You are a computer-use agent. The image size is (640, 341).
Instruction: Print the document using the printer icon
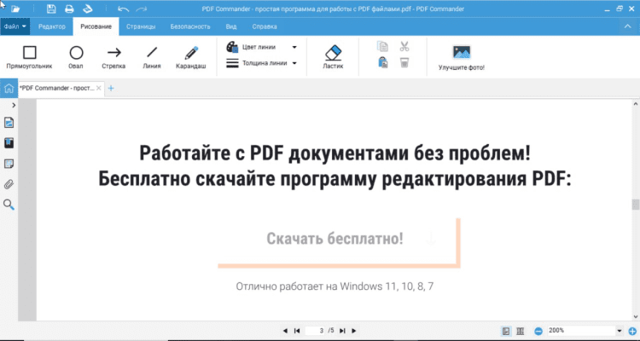(x=69, y=9)
